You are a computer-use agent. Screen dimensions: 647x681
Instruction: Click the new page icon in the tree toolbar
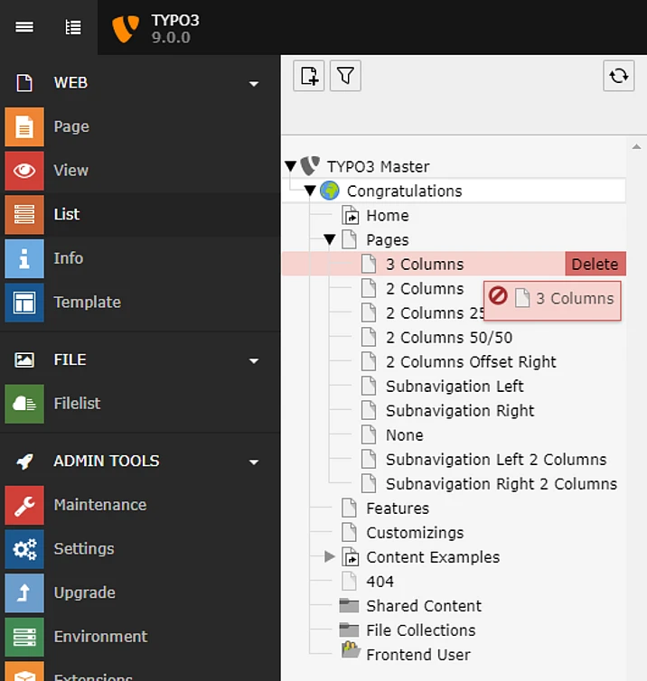coord(309,76)
